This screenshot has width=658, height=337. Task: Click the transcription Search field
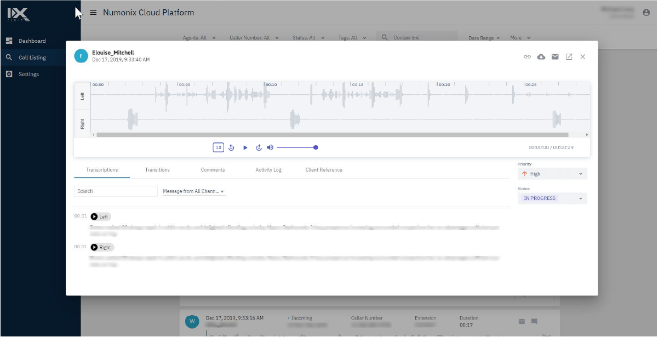(115, 191)
